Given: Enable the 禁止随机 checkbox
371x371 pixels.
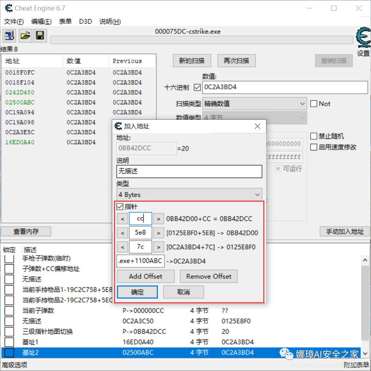Looking at the screenshot, I should 314,136.
